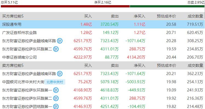Image resolution: width=205 pixels, height=109 pixels.
Task: Click 成交数量 header in seller table
Action: (x=195, y=65)
